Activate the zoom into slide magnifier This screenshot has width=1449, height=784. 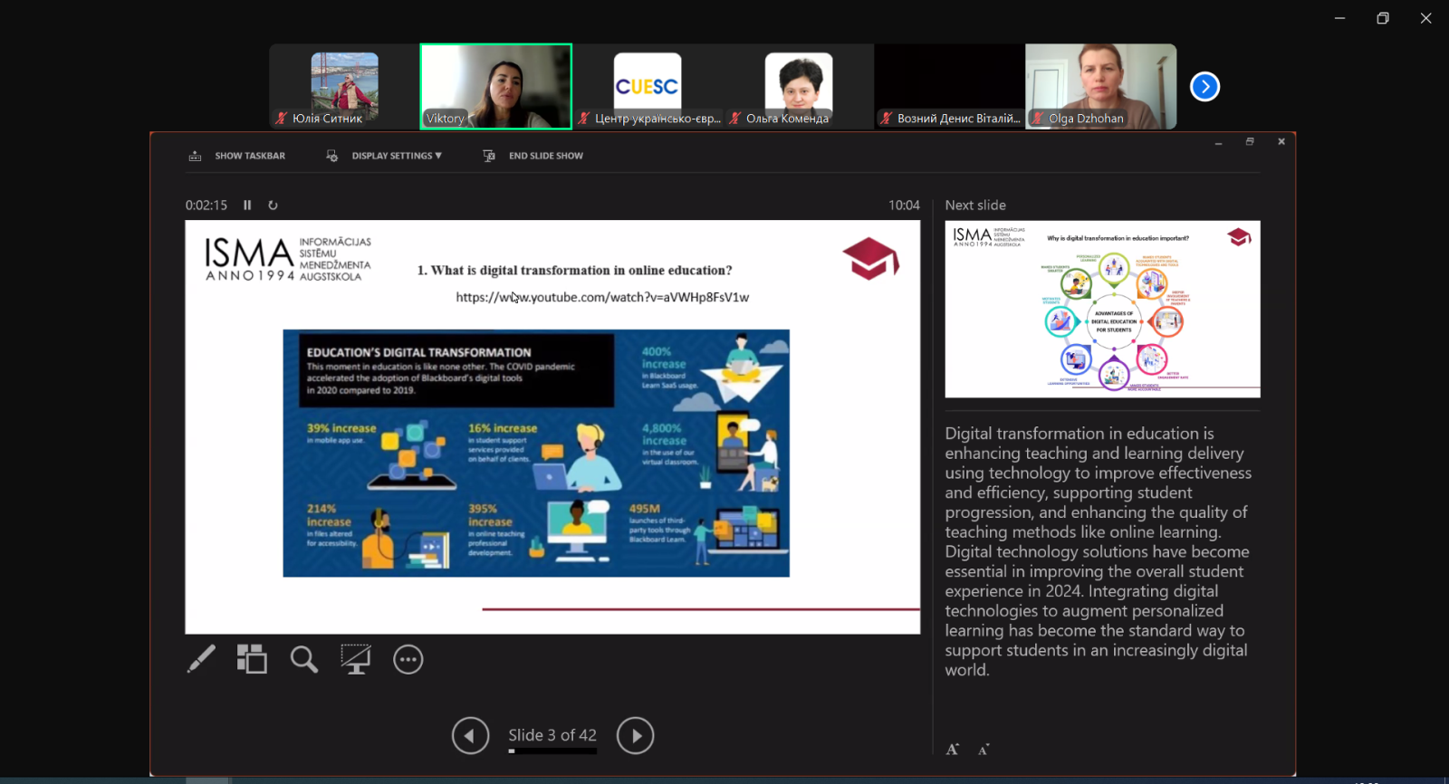click(304, 659)
